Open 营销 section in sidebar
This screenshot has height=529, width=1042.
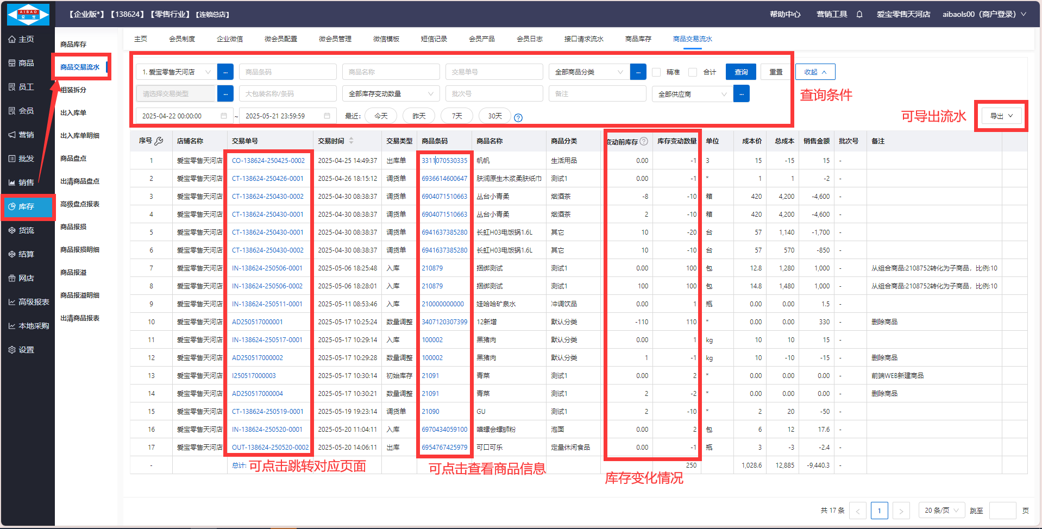click(x=22, y=135)
